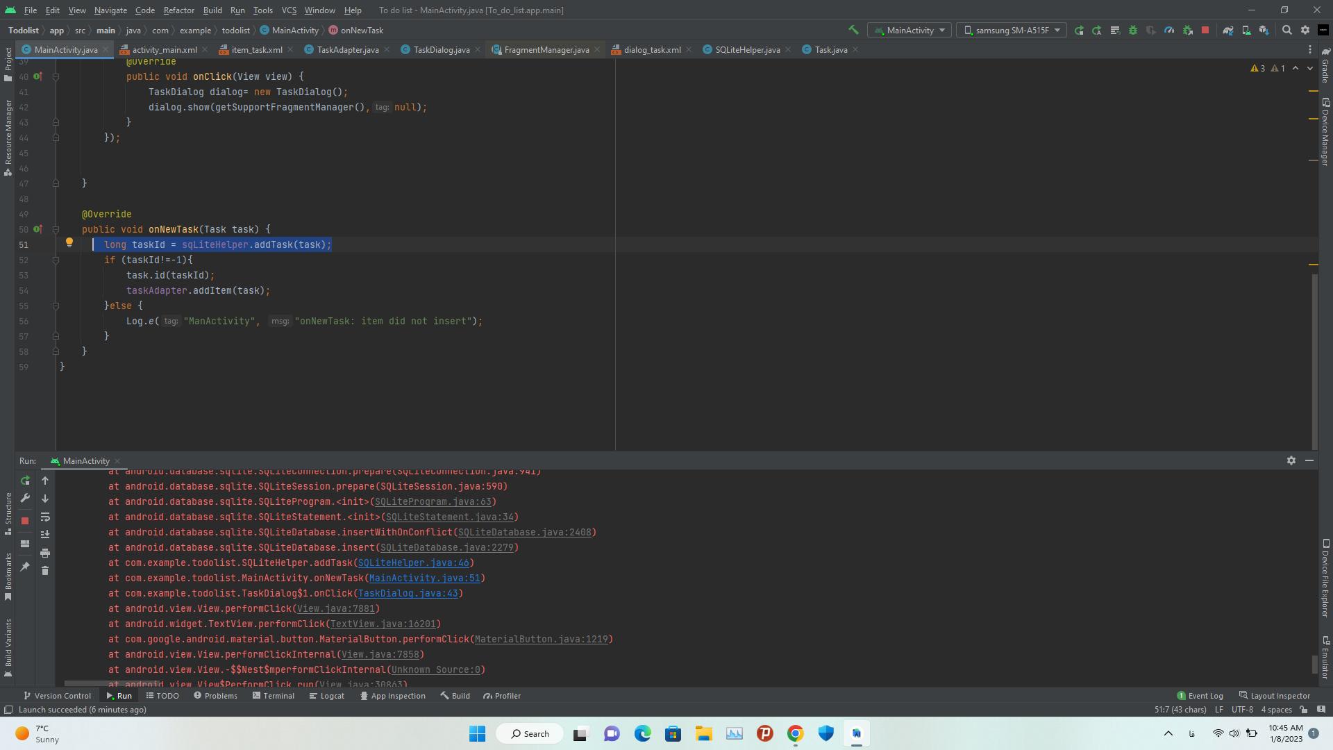This screenshot has width=1333, height=750.
Task: Open Layout Inspector from status bar
Action: point(1275,695)
